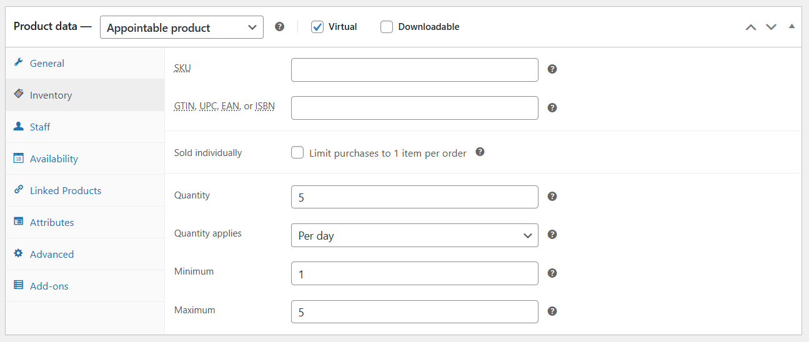This screenshot has height=342, width=809.
Task: Uncheck the Virtual checkbox
Action: pos(317,27)
